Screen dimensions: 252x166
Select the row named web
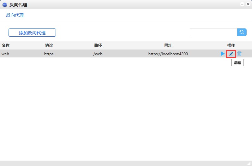point(5,54)
